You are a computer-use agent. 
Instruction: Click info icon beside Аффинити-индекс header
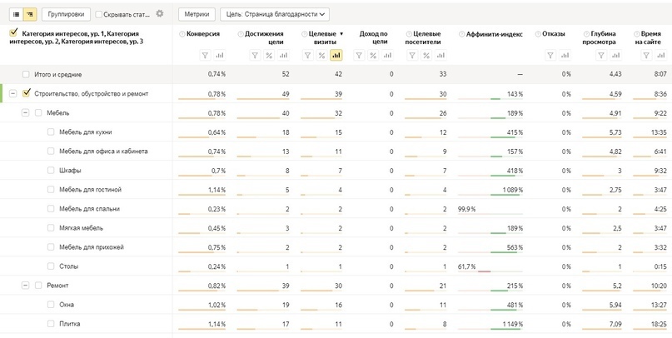click(x=461, y=34)
